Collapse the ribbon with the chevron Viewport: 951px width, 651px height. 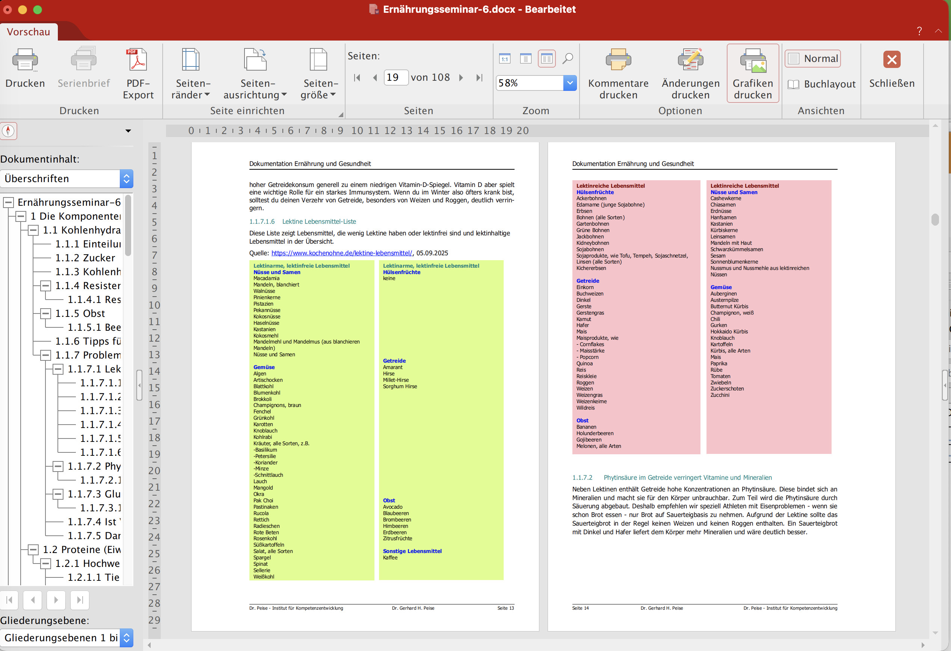[x=938, y=31]
